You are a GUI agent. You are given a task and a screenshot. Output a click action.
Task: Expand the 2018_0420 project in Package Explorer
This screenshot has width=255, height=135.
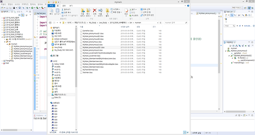tap(2, 18)
